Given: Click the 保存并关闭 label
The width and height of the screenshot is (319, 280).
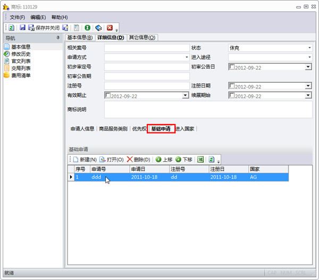Looking at the screenshot, I should point(48,28).
